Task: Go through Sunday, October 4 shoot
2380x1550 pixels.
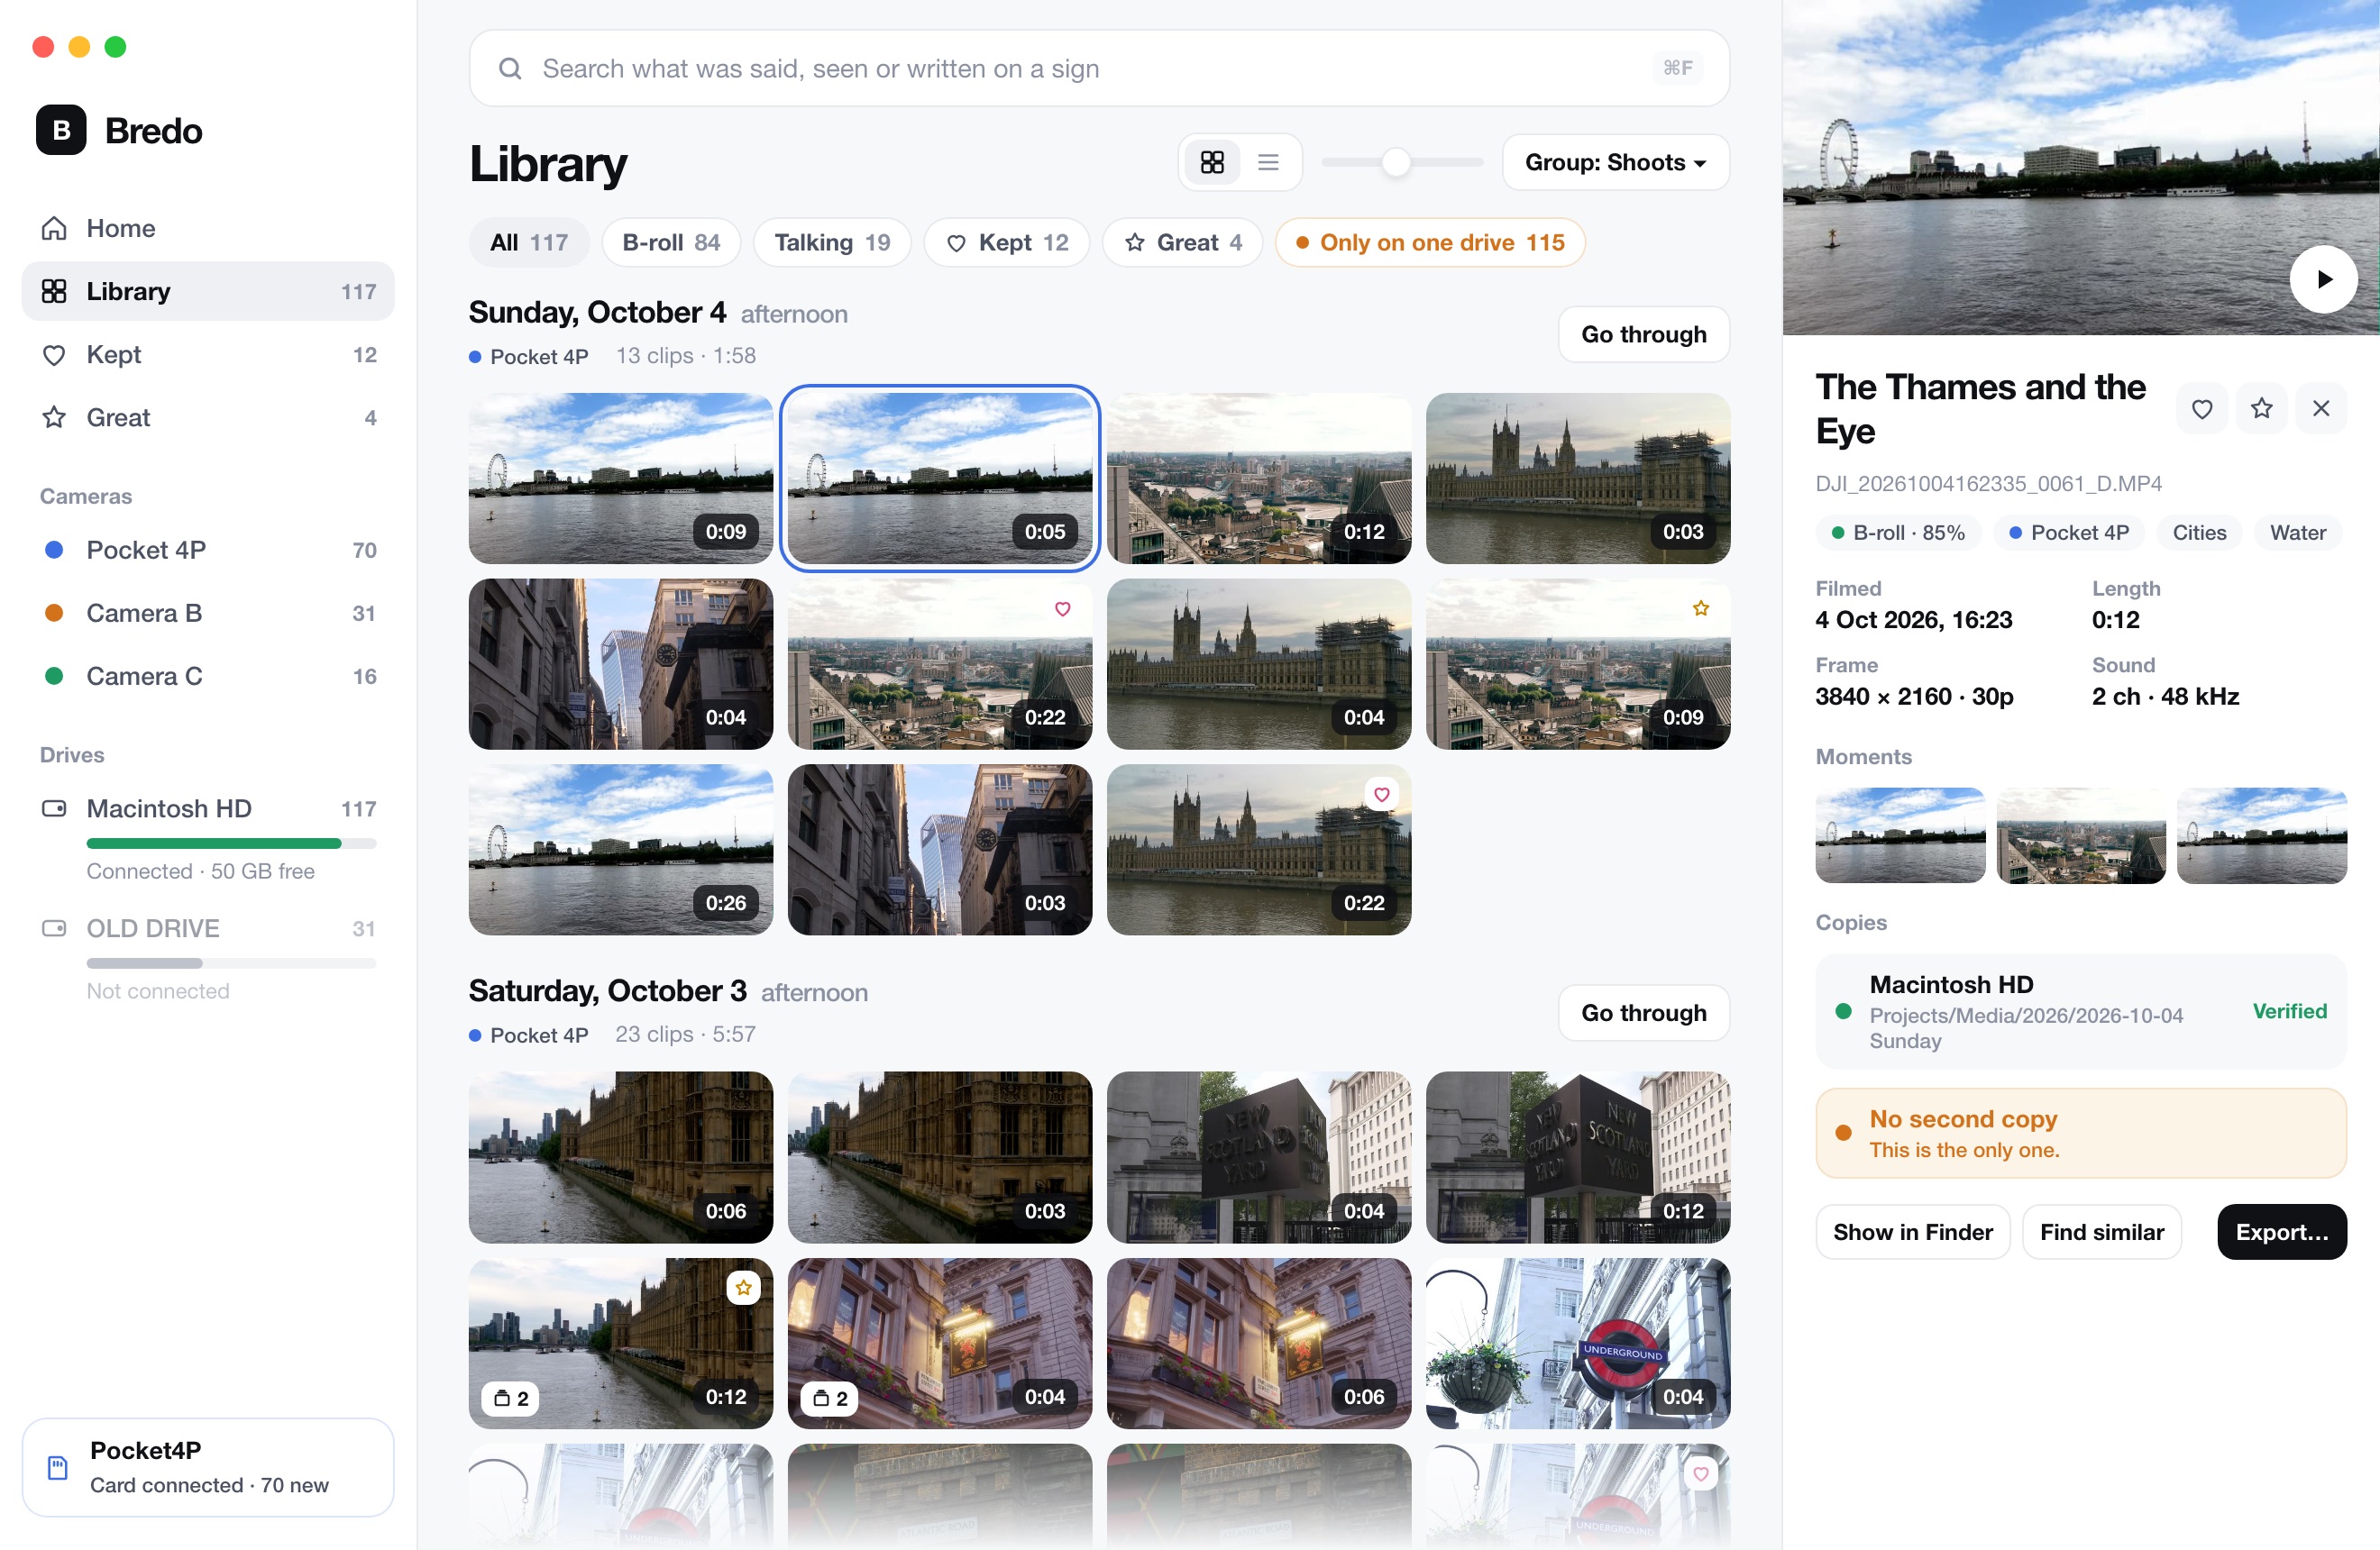Action: click(1643, 333)
